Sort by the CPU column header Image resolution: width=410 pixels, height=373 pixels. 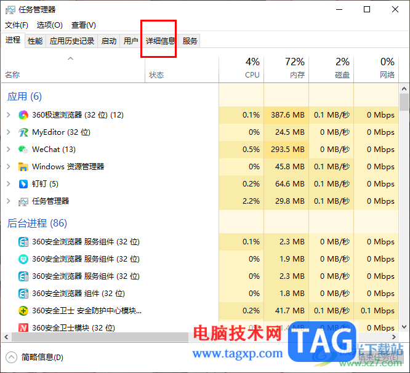click(x=241, y=70)
